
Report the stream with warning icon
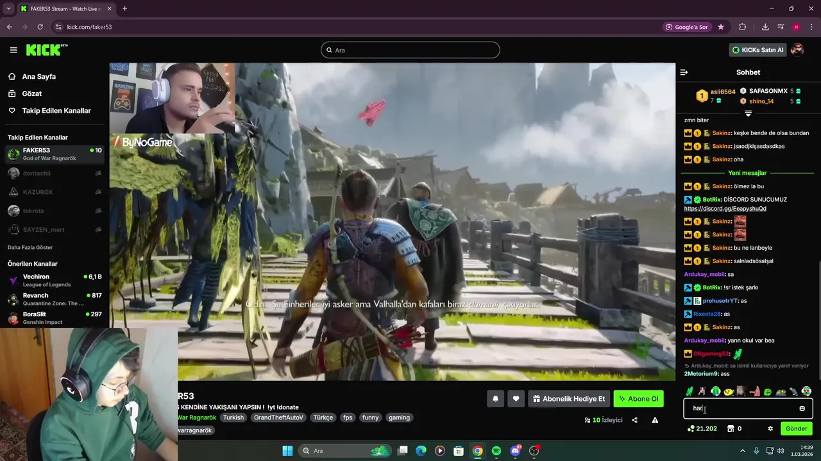click(655, 420)
